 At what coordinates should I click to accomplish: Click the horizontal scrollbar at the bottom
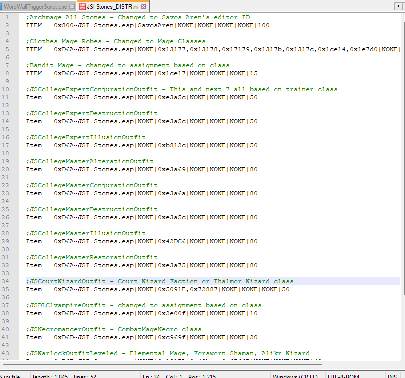pyautogui.click(x=162, y=365)
